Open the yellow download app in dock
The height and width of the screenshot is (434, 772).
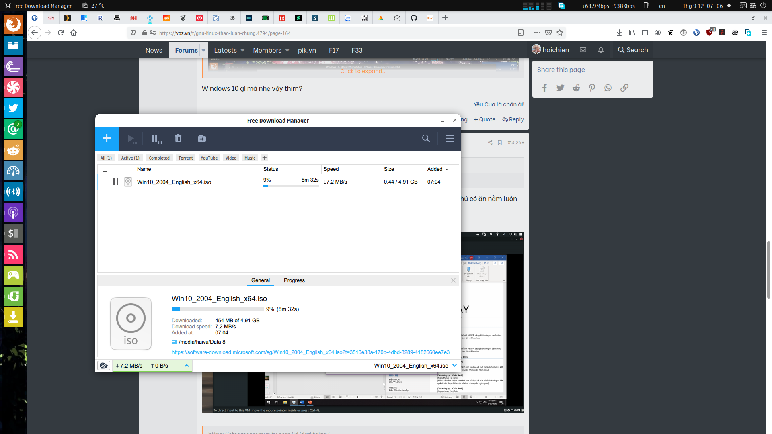(x=13, y=317)
